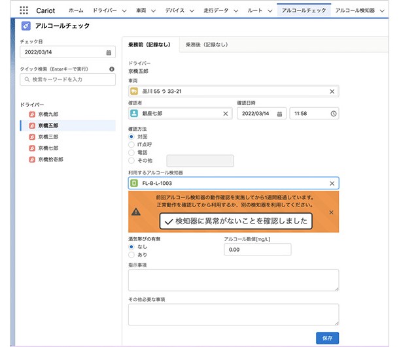
Task: Select driver 京橋三郎 in the list
Action: [48, 137]
